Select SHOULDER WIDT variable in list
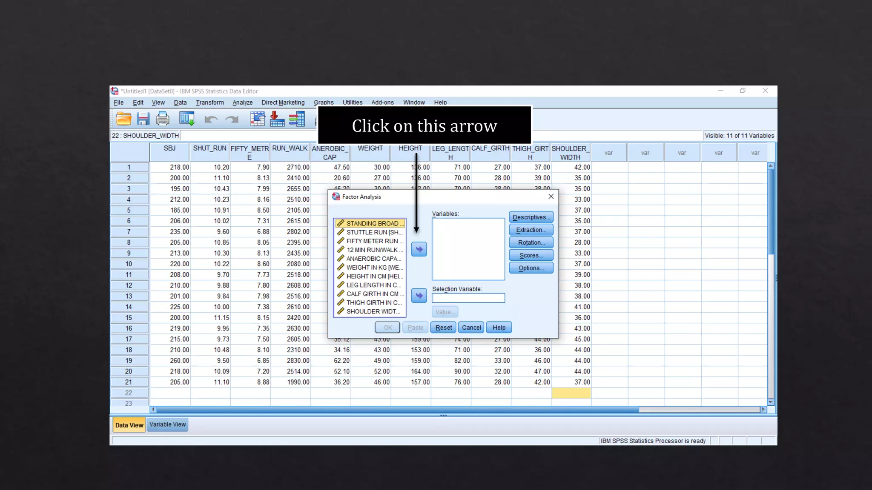Image resolution: width=872 pixels, height=490 pixels. pyautogui.click(x=373, y=311)
